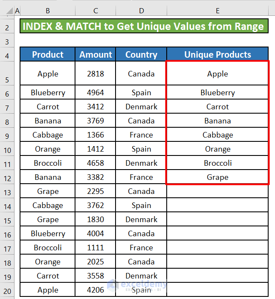Select the empty cell E13 below Grape
Viewport: 275px width, 299px height.
point(217,191)
